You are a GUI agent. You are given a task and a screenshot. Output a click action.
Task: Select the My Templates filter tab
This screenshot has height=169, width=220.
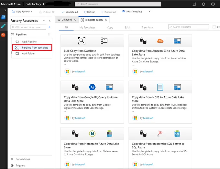tap(87, 27)
